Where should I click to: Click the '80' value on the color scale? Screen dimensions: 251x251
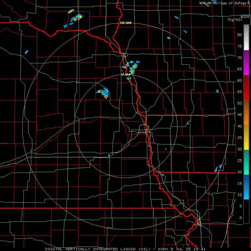coord(240,35)
